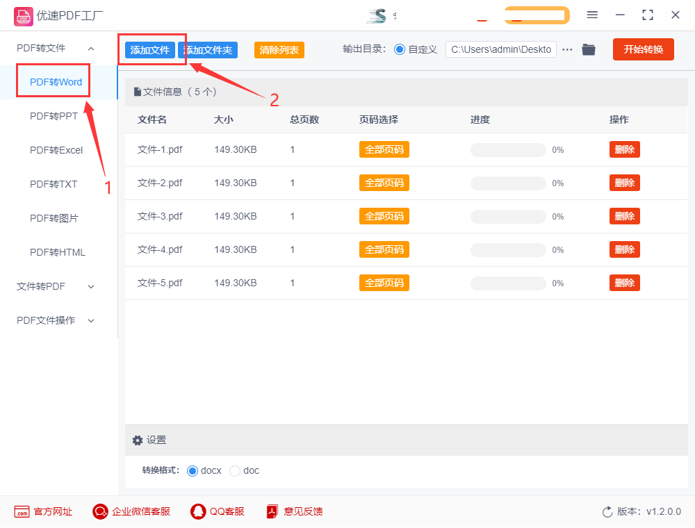Click the 文件信息 document icon
This screenshot has width=695, height=528.
coord(138,92)
